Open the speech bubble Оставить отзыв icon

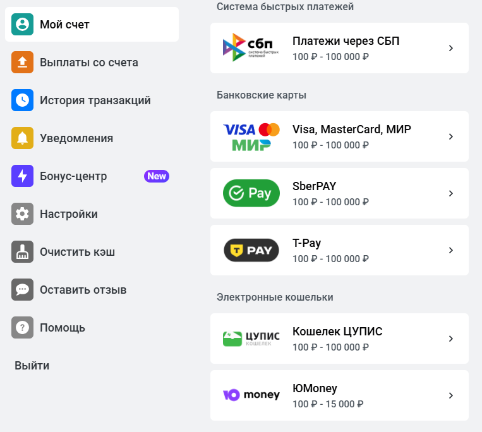23,290
